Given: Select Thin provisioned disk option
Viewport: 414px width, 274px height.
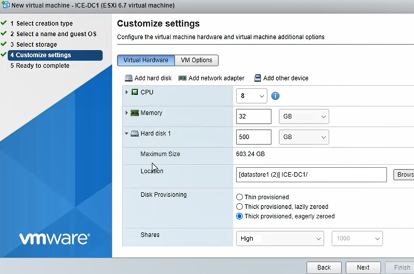Looking at the screenshot, I should [x=239, y=197].
